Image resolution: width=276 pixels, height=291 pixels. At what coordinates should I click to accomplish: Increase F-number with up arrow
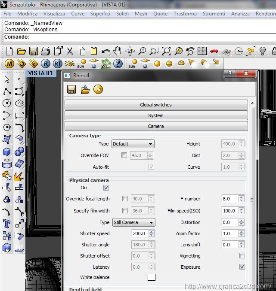pyautogui.click(x=242, y=197)
